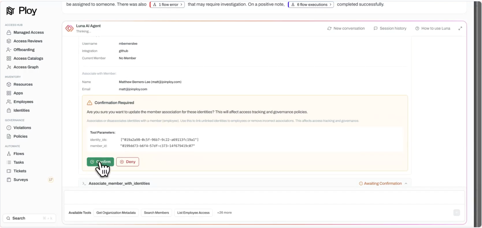Expand Luna agent panel to fullscreen
Image resolution: width=482 pixels, height=228 pixels.
(460, 28)
